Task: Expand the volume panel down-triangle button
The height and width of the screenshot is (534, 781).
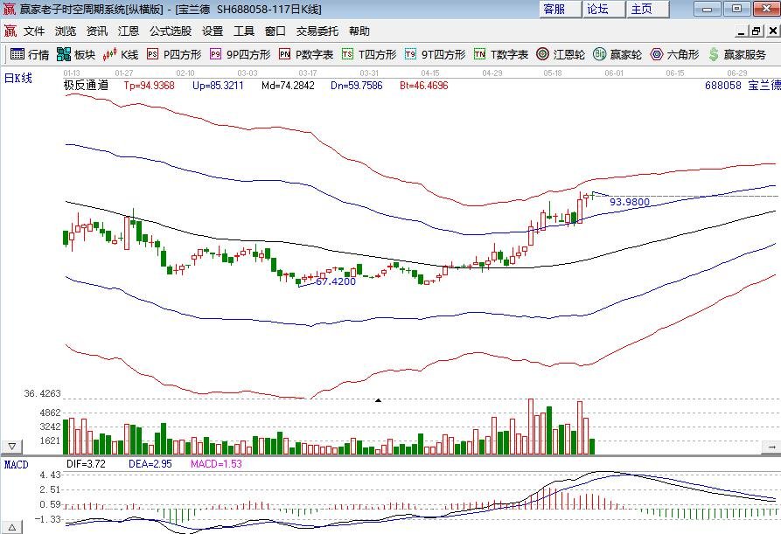Action: coord(11,446)
